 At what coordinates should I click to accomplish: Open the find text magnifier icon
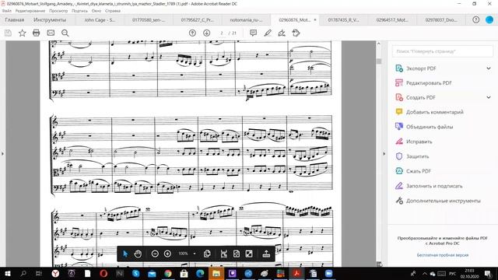(x=65, y=33)
